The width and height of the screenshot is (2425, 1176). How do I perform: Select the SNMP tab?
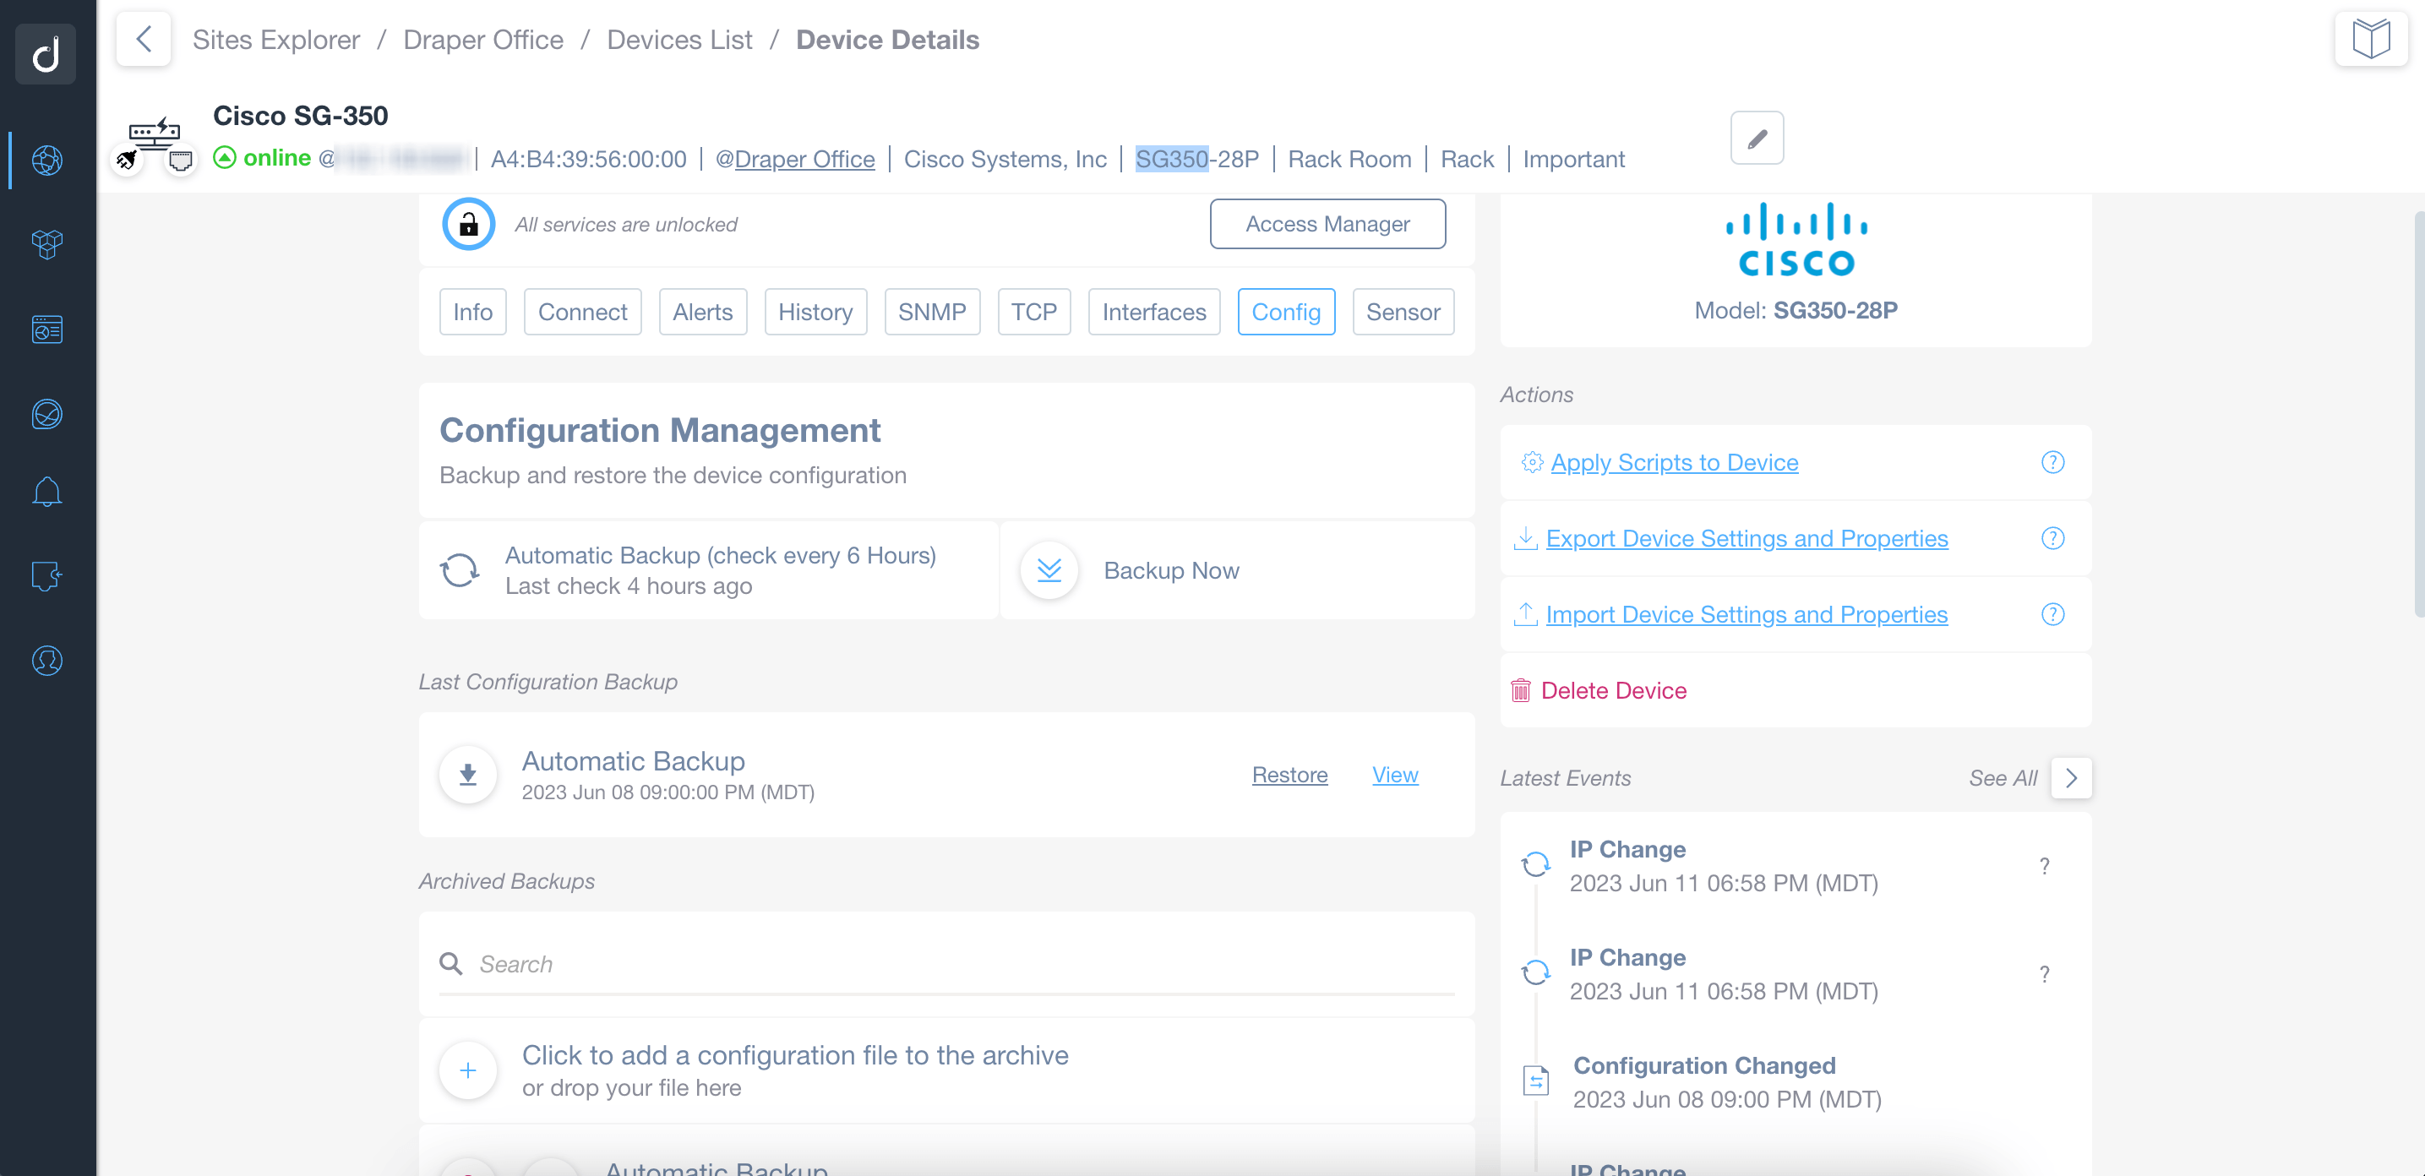pyautogui.click(x=932, y=312)
